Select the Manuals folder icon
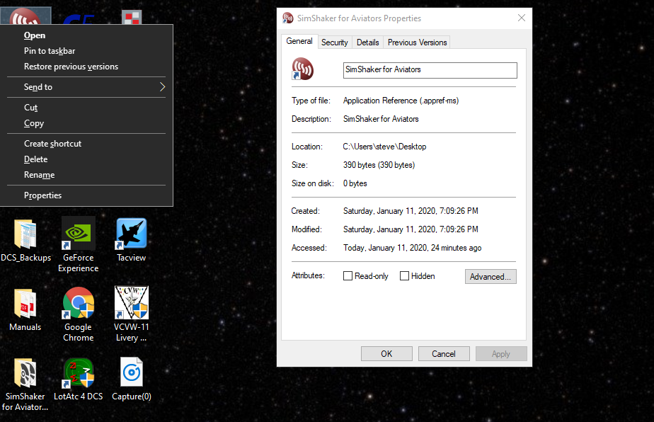 click(25, 304)
